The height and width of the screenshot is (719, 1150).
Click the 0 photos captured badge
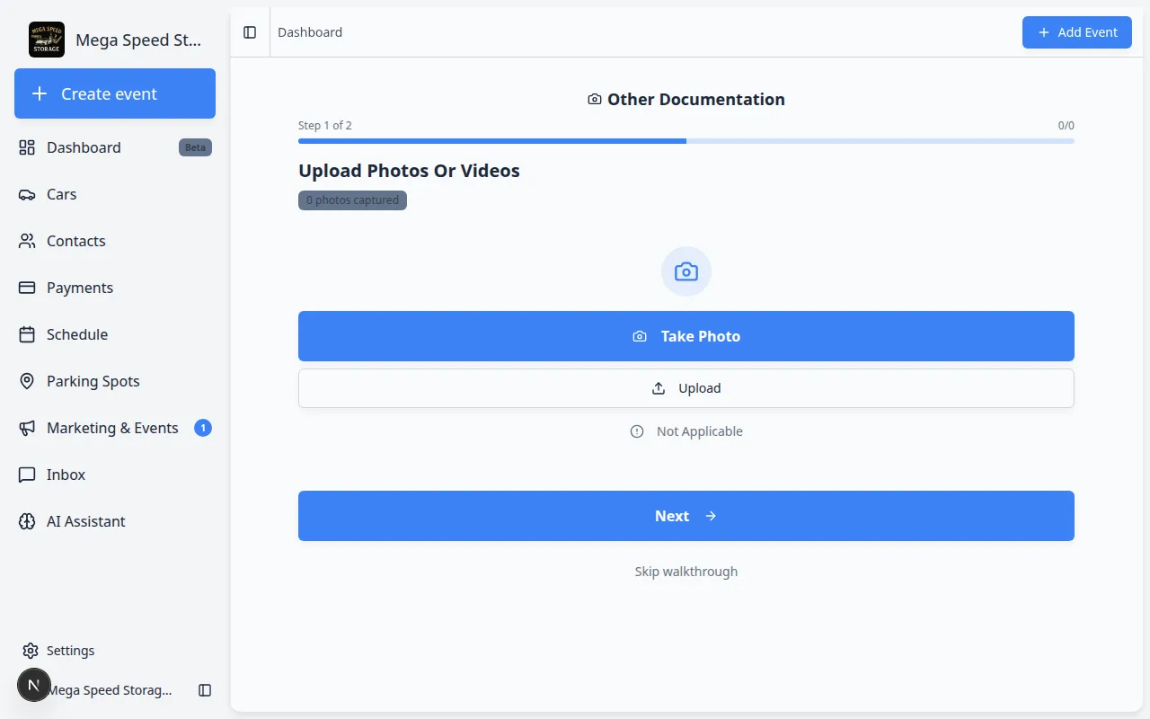(352, 200)
